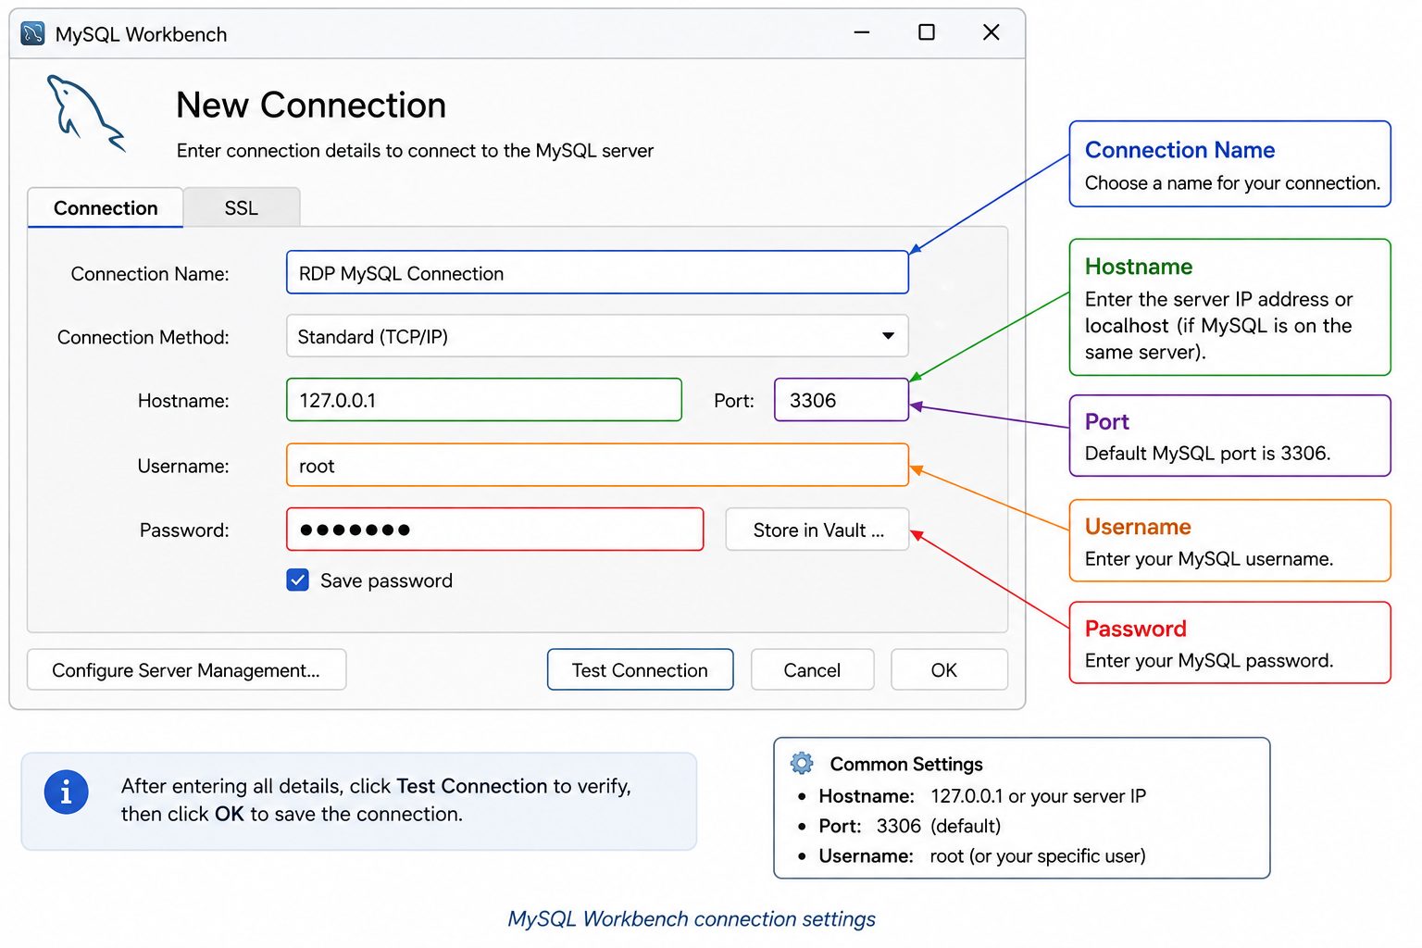Viewport: 1422px width, 948px height.
Task: Click "Default MySQL port is 3306." text
Action: point(1207,454)
